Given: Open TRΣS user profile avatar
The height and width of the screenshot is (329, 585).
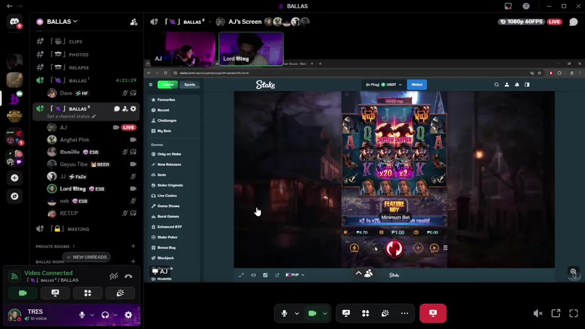Looking at the screenshot, I should coord(15,315).
